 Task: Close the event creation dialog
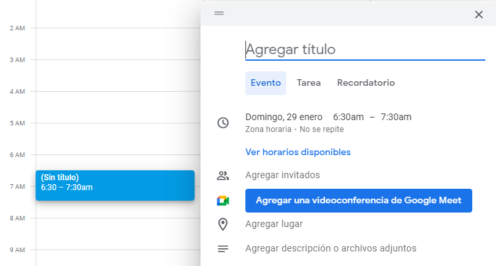click(479, 15)
